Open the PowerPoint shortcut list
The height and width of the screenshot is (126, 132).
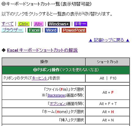click(74, 30)
